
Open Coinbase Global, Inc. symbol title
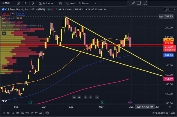pos(25,9)
